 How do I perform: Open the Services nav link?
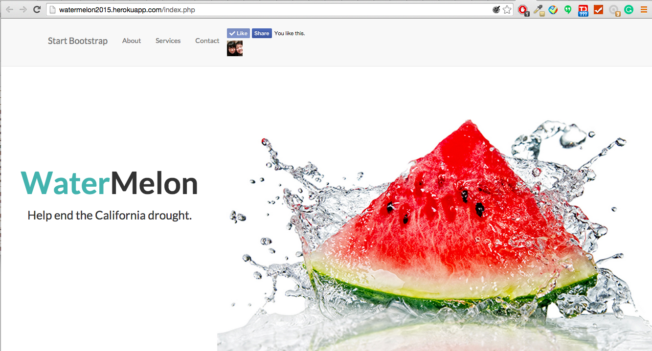pyautogui.click(x=168, y=41)
